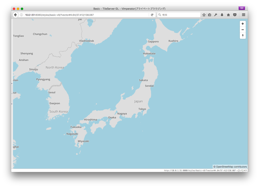Reload the page with the refresh icon
259x188 pixels.
tap(152, 15)
